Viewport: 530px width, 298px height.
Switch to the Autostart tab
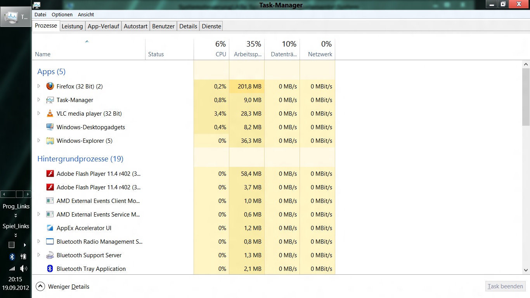135,26
